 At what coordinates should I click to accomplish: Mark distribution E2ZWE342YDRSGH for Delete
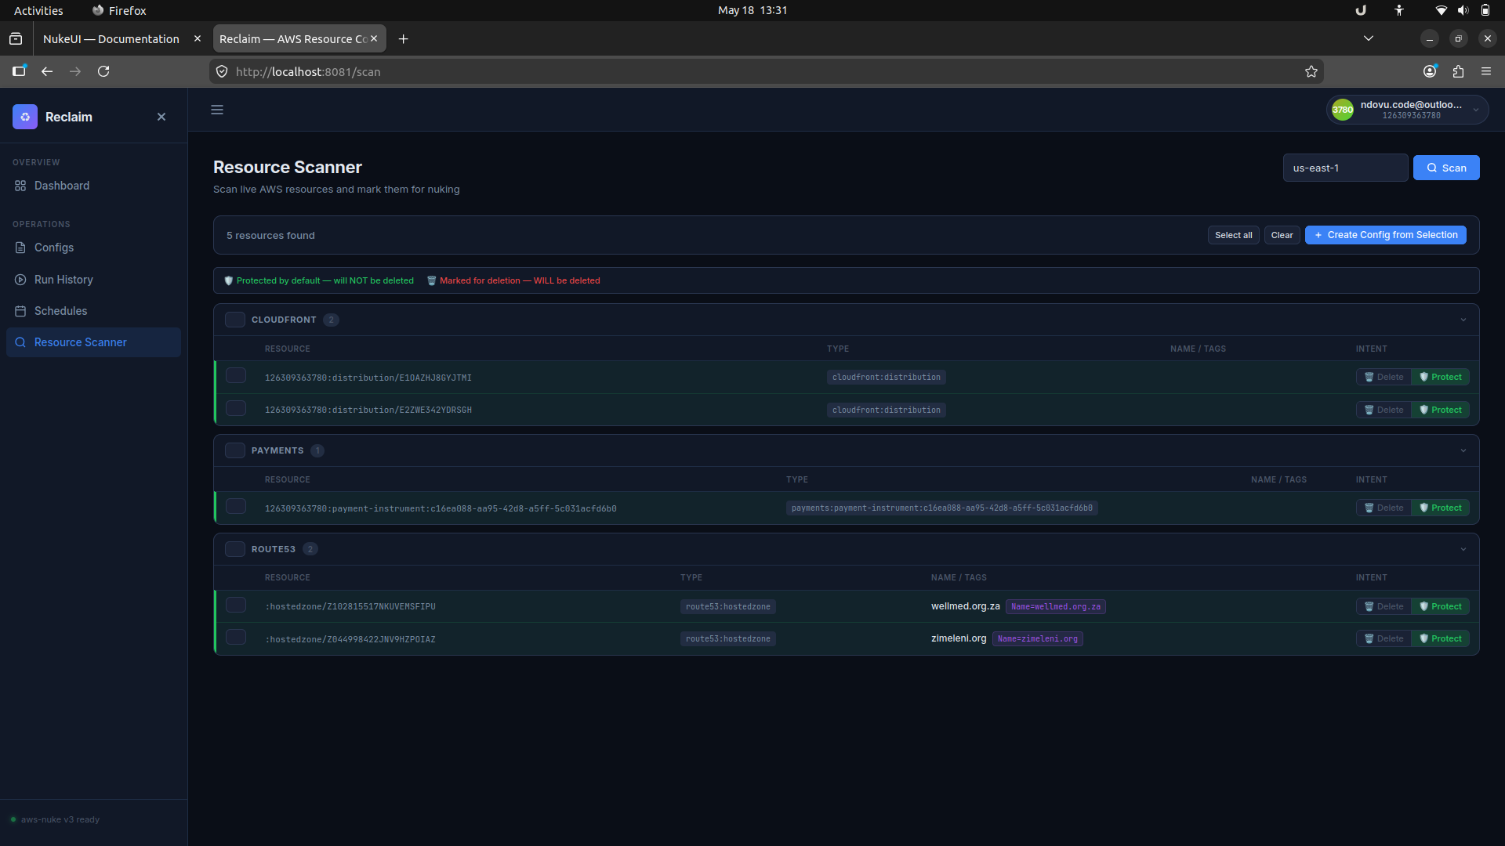tap(1384, 410)
